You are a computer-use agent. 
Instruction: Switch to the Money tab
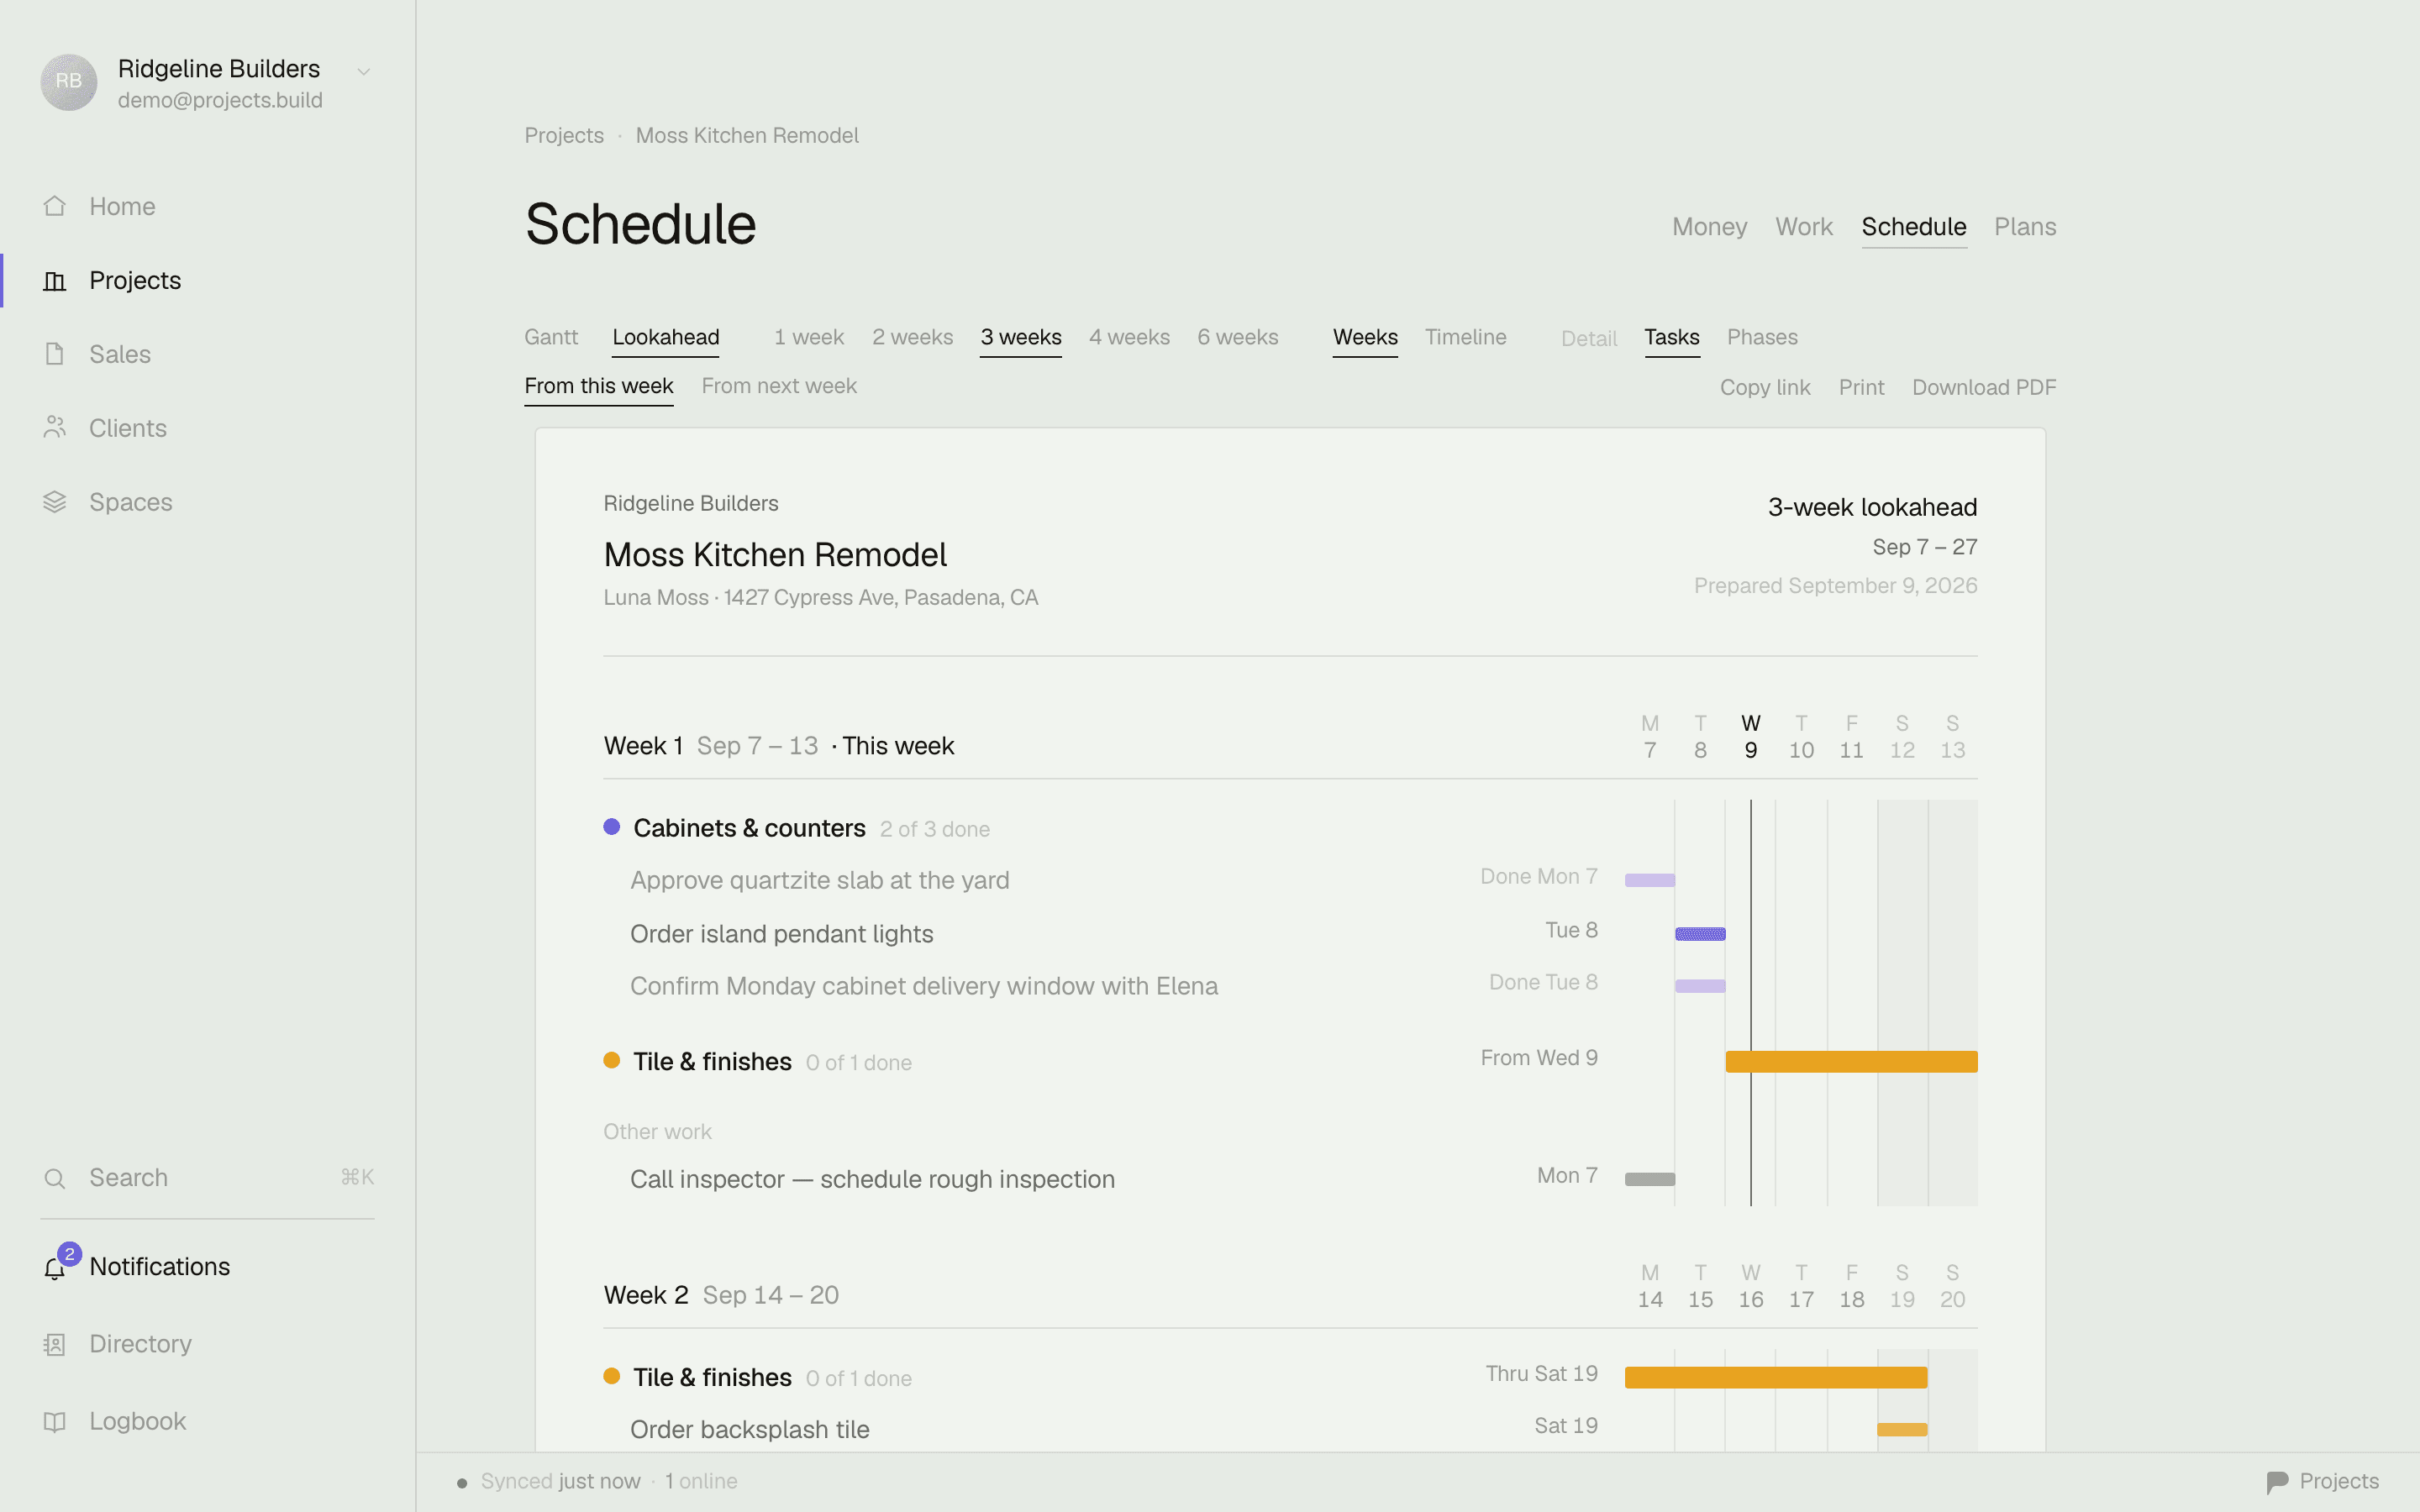point(1710,227)
